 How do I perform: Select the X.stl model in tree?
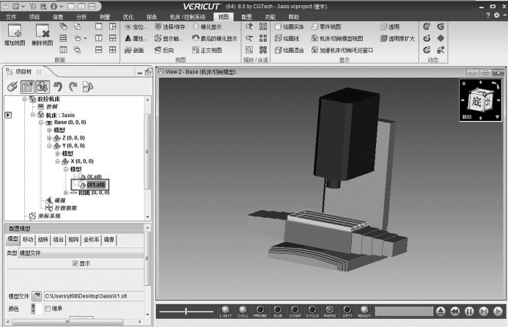click(95, 177)
